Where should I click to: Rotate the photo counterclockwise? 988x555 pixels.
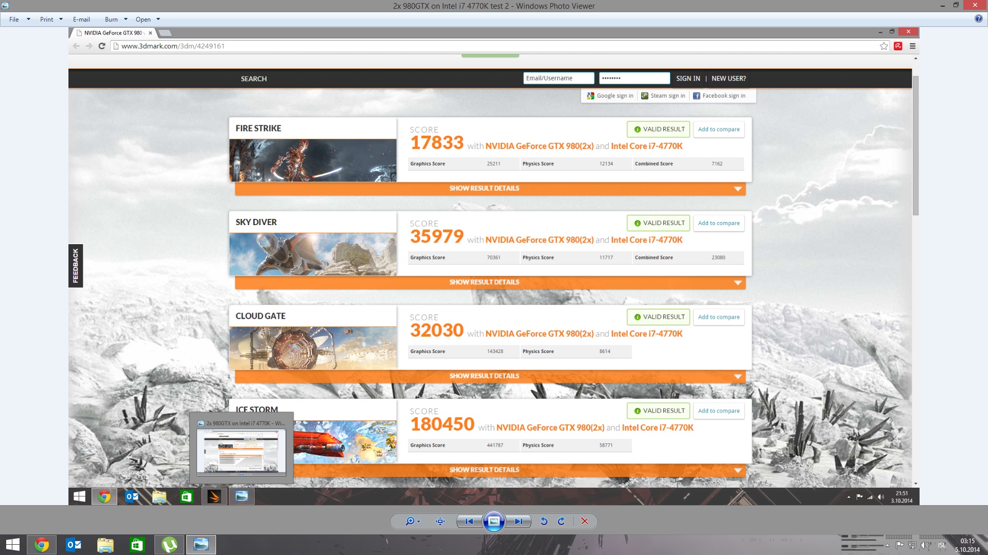(544, 521)
